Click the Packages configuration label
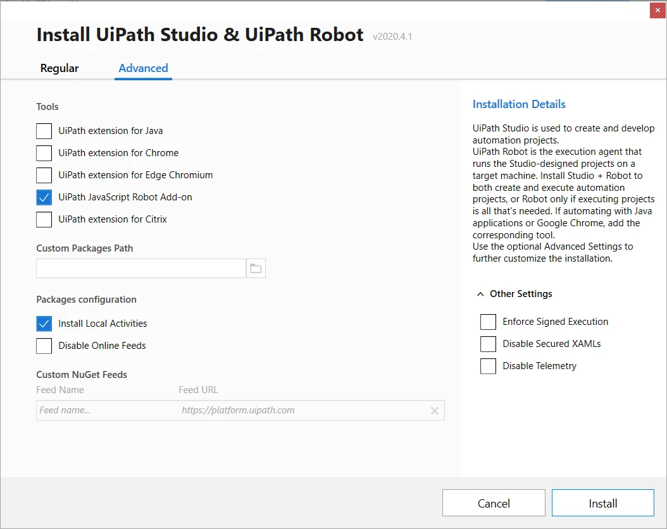667x529 pixels. pyautogui.click(x=86, y=300)
